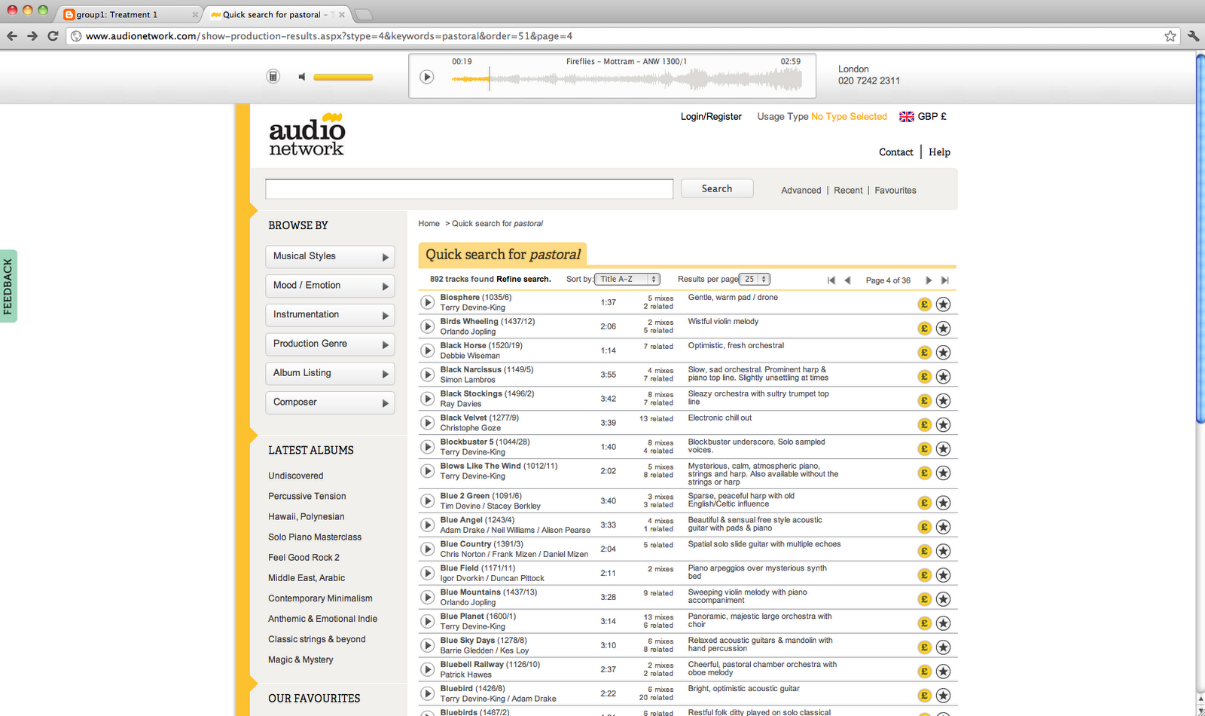The height and width of the screenshot is (716, 1205).
Task: Open the Percussive Tension album
Action: coord(307,497)
